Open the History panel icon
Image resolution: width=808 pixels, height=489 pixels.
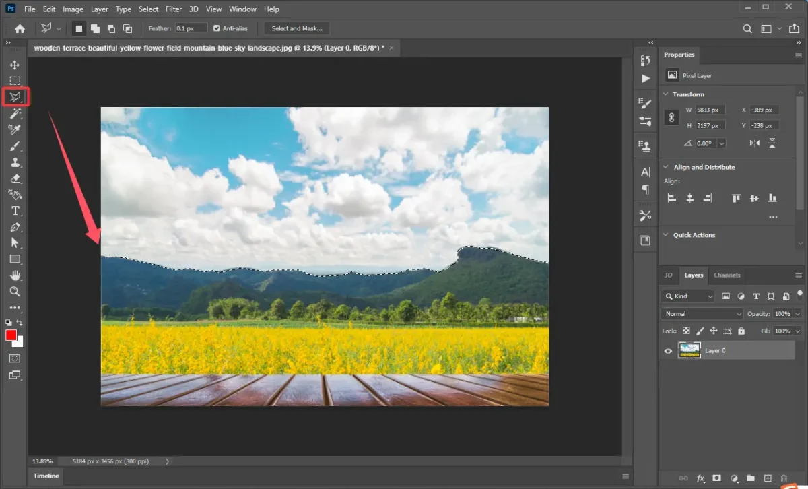[x=646, y=61]
